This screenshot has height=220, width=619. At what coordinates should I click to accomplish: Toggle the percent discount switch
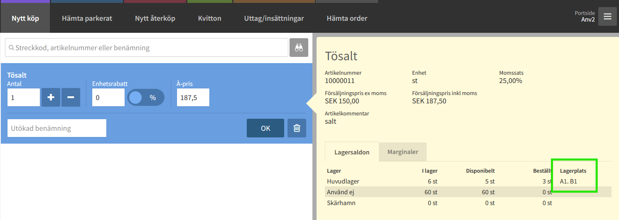[145, 98]
